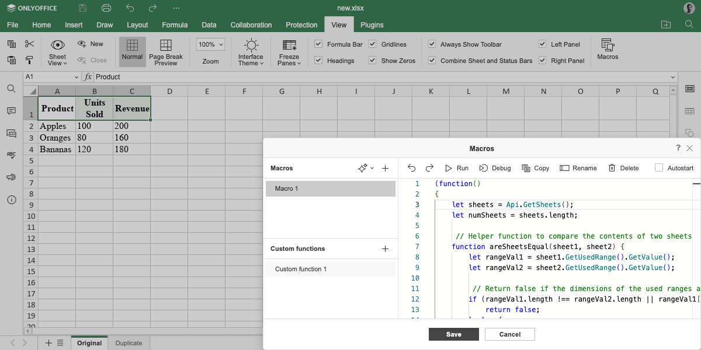Rename the selected macro
701x350 pixels.
pyautogui.click(x=578, y=168)
